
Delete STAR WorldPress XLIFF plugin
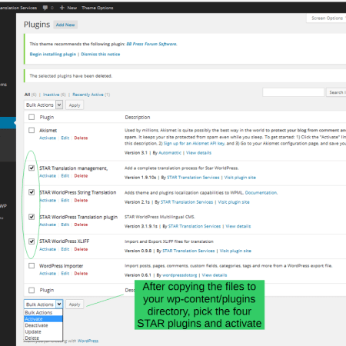click(x=81, y=249)
